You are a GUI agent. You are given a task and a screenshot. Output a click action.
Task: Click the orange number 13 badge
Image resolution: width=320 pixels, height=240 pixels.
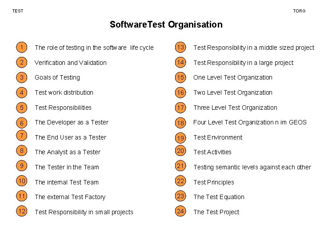tap(180, 47)
